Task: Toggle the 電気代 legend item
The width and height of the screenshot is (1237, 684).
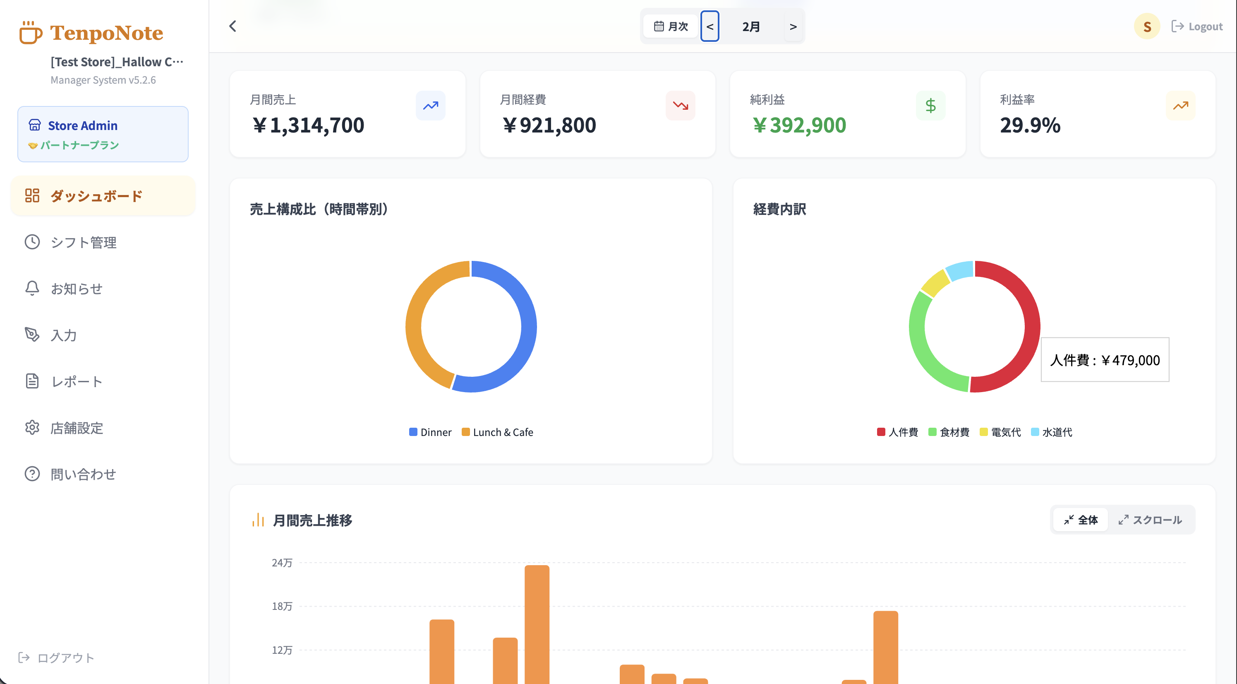Action: click(1000, 432)
